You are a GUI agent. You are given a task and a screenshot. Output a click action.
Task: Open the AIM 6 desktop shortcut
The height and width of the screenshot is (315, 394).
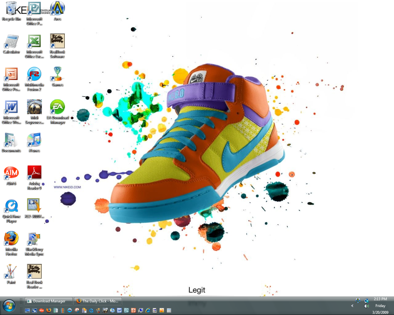pyautogui.click(x=11, y=176)
